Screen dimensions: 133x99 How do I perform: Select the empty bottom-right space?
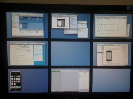click(x=111, y=80)
